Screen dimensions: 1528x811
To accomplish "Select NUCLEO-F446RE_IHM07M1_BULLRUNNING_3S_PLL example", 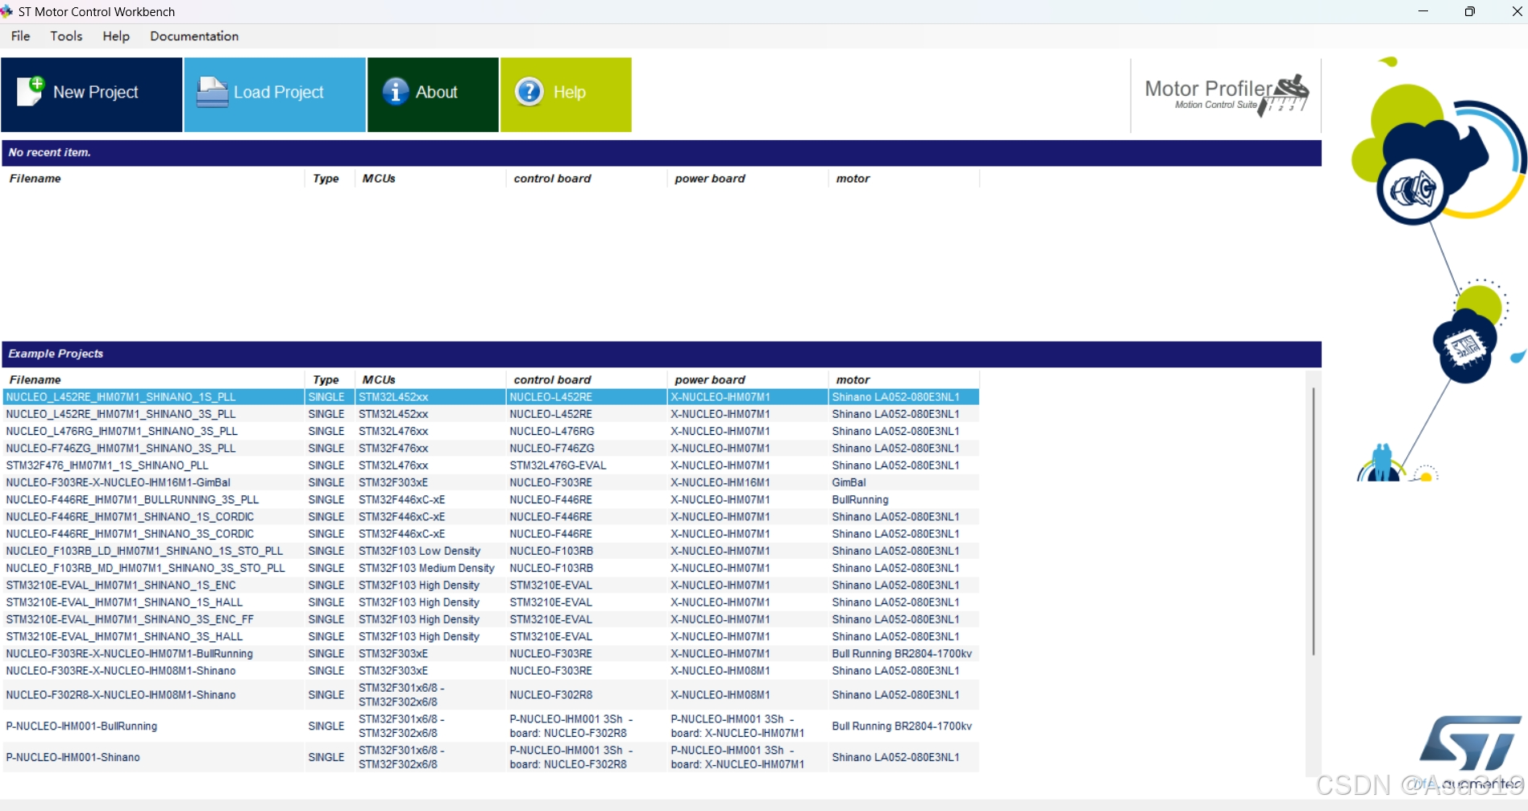I will click(491, 499).
